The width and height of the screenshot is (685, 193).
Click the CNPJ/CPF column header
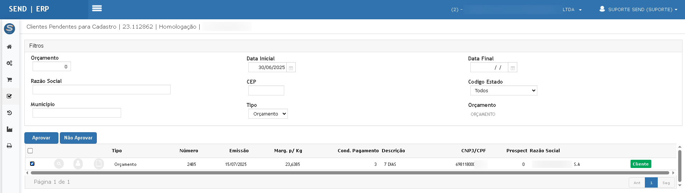[x=474, y=151]
